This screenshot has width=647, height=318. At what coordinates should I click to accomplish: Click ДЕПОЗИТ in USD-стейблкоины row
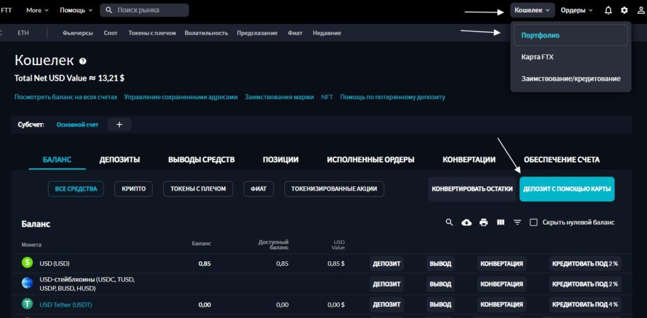[387, 284]
